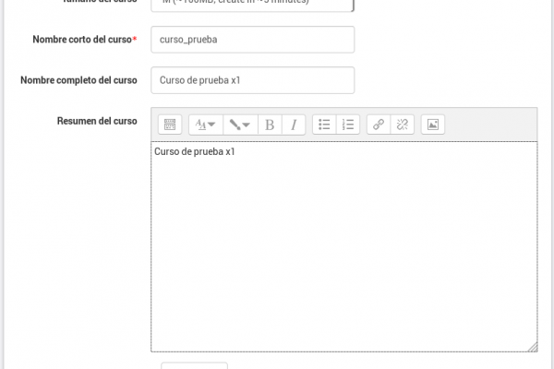Insert an unordered bullet list
Screen dimensions: 554x369
pyautogui.click(x=324, y=125)
